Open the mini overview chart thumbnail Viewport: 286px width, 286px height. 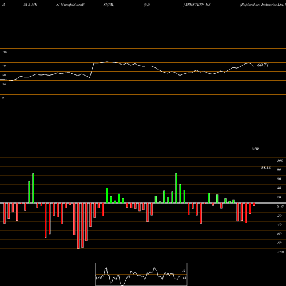[x=141, y=274]
